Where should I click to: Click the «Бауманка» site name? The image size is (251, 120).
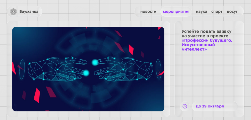pyautogui.click(x=29, y=12)
